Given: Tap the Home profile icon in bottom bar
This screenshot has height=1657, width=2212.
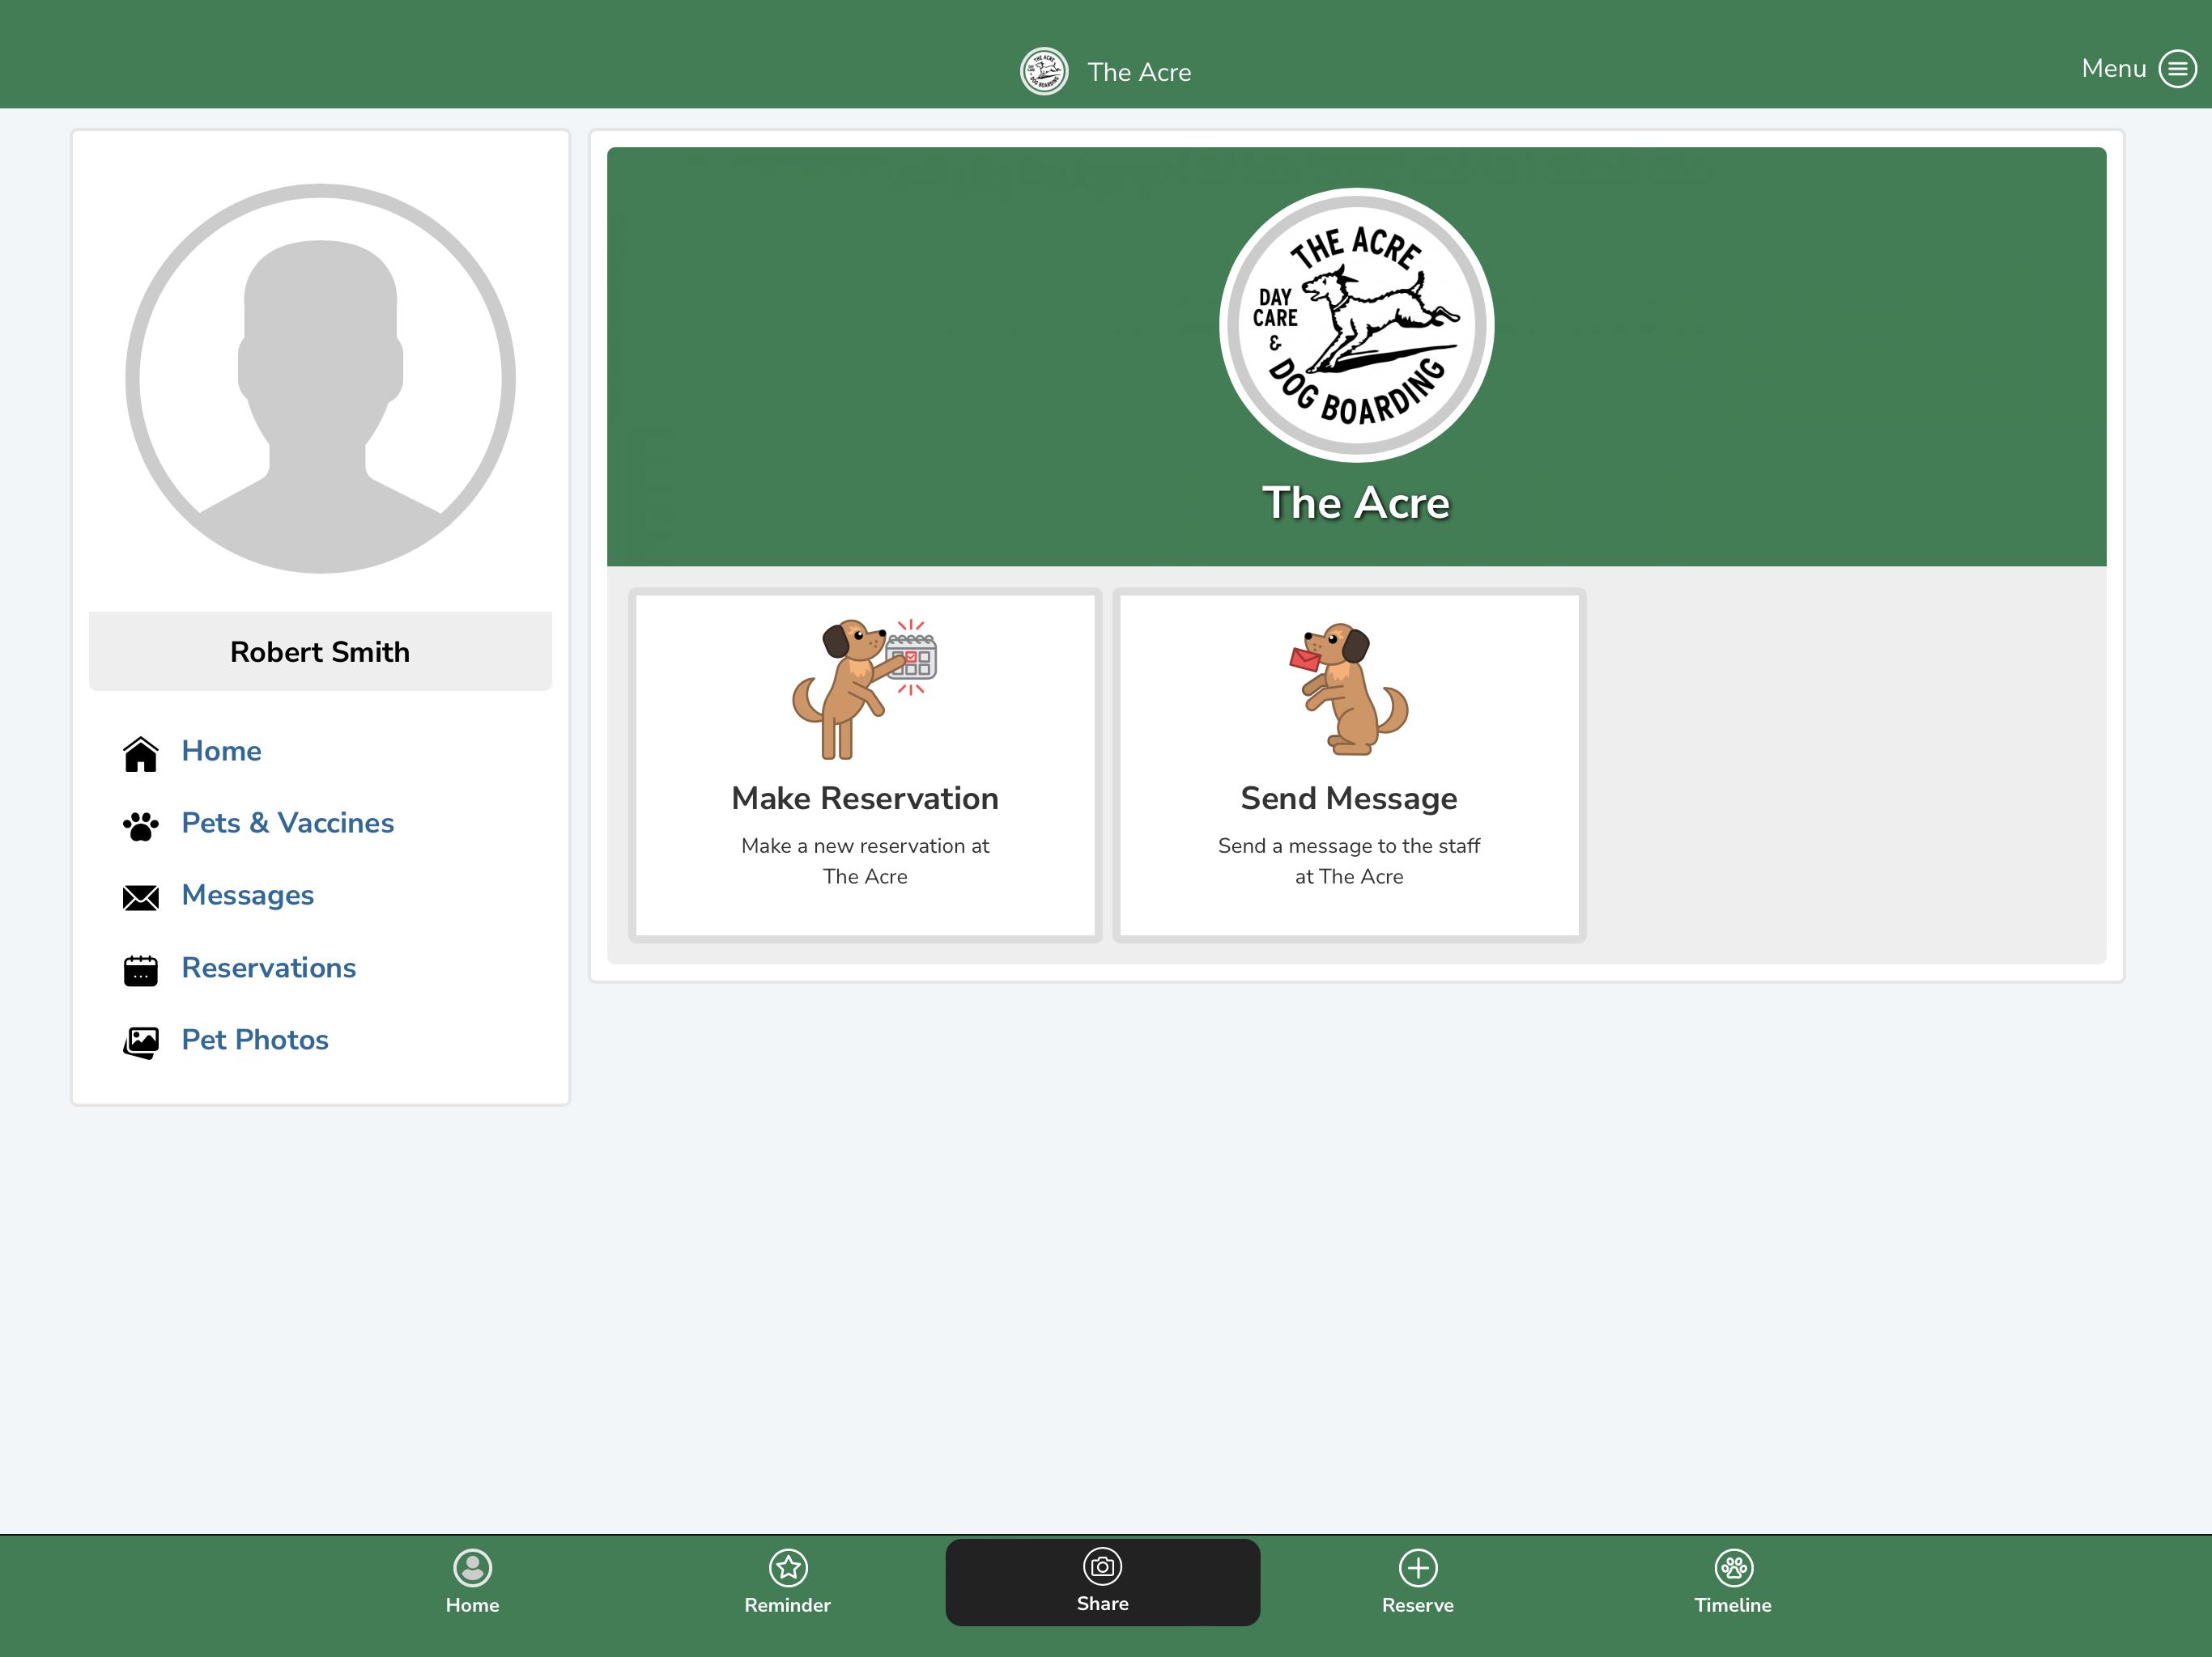Looking at the screenshot, I should tap(472, 1567).
